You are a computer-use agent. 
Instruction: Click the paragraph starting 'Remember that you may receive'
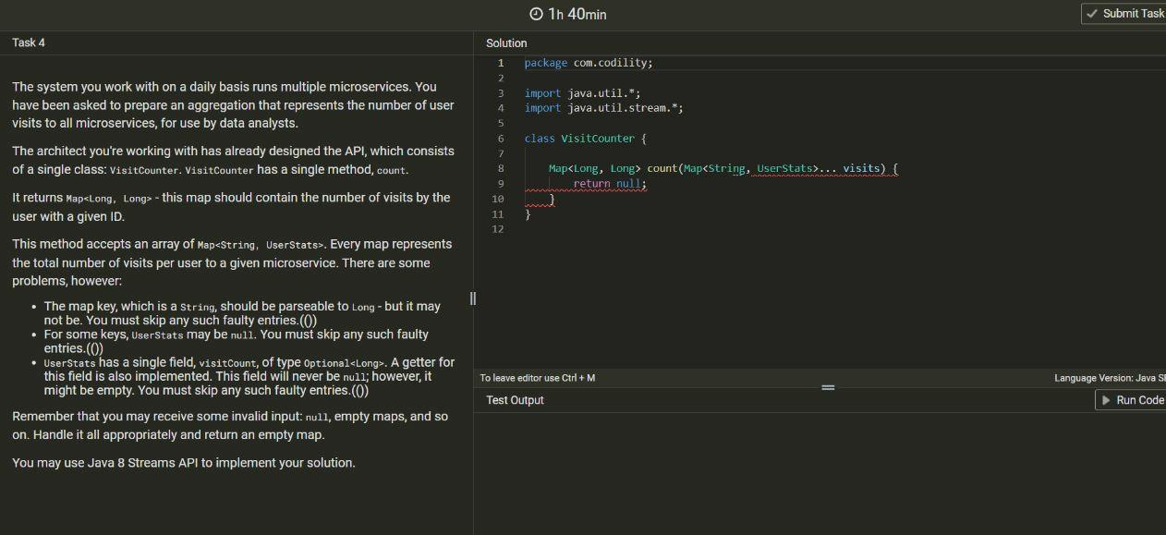[x=230, y=426]
